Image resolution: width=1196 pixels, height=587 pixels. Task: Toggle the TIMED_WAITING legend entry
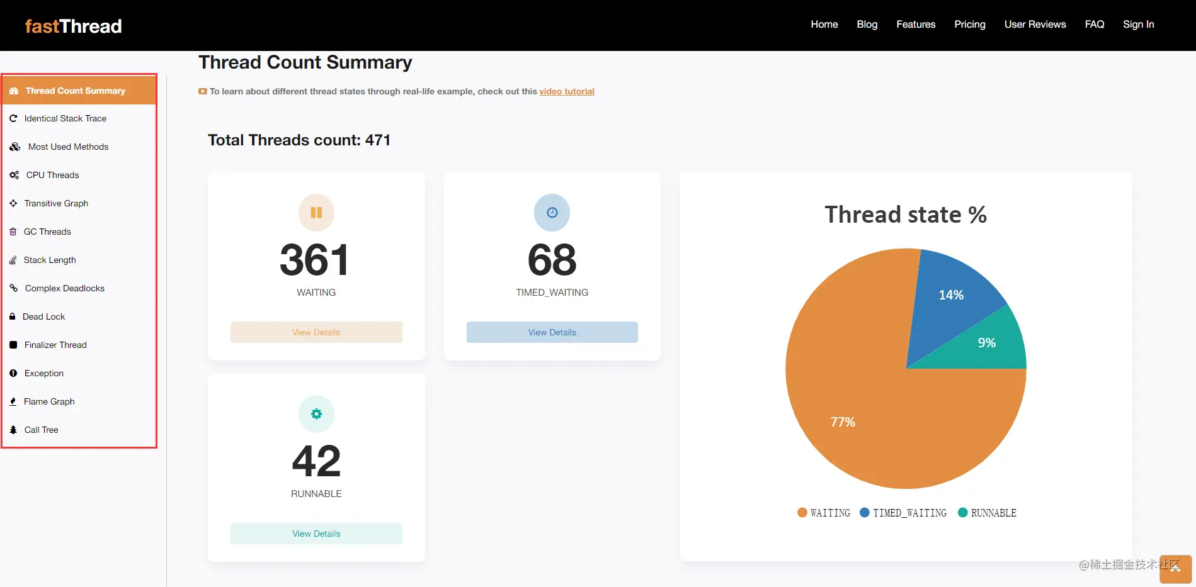[903, 513]
